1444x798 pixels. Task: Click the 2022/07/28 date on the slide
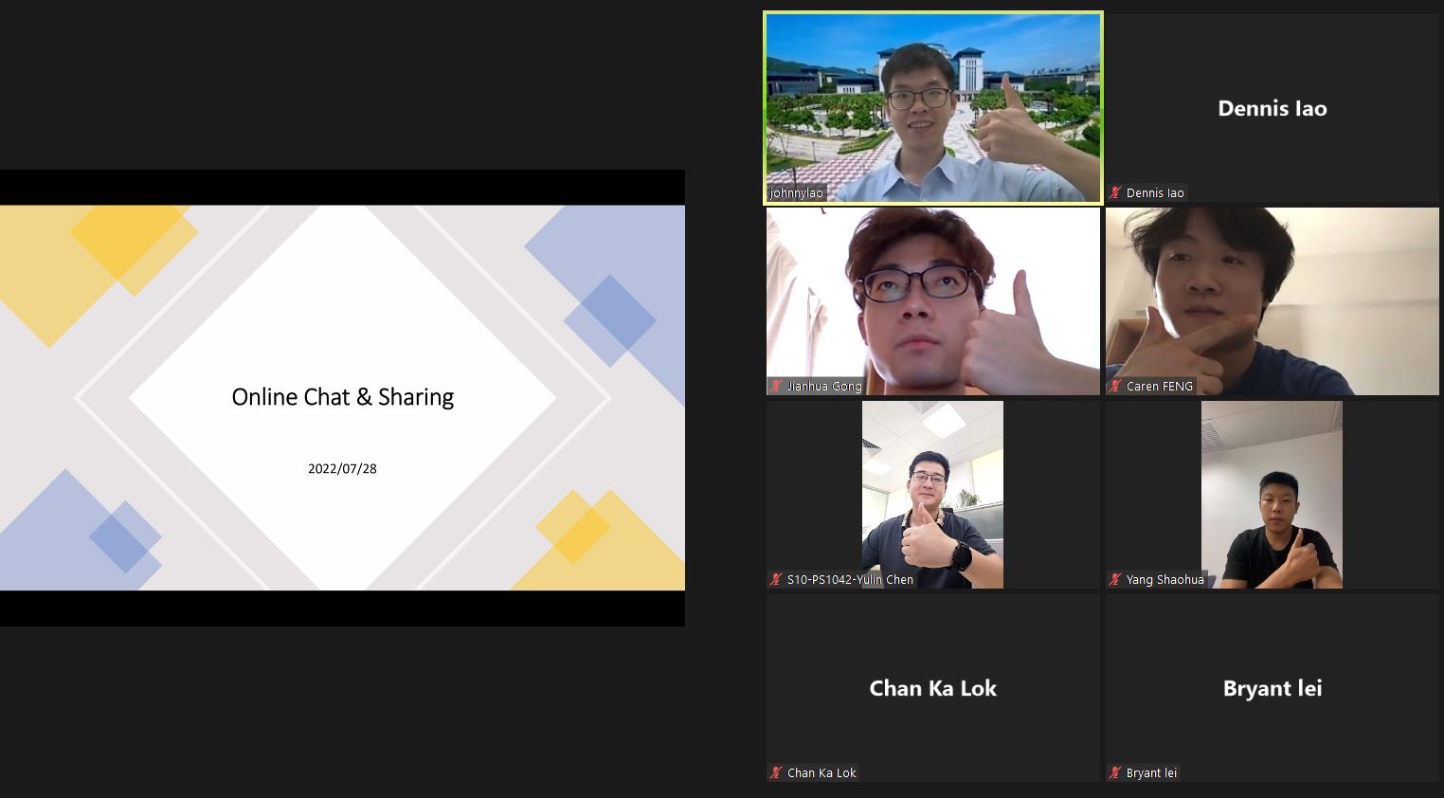pyautogui.click(x=342, y=468)
